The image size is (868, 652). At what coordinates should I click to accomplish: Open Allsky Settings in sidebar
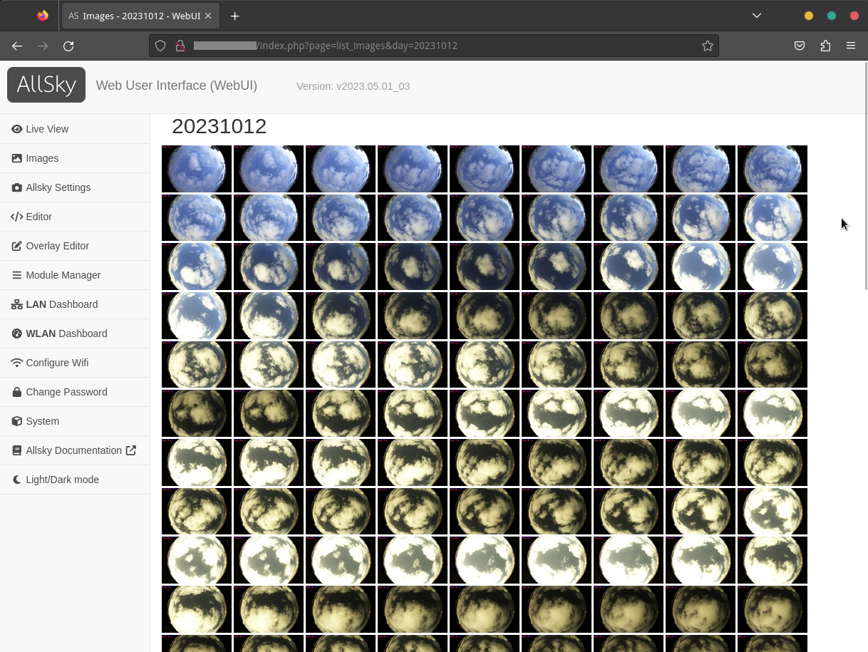point(75,187)
